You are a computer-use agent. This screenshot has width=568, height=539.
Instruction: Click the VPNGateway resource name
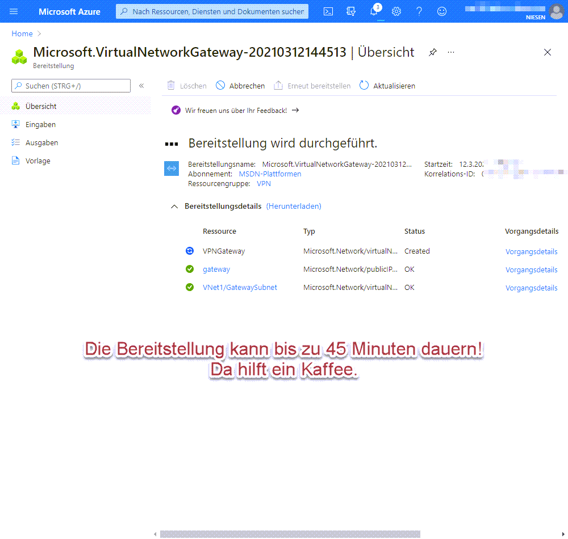(x=224, y=251)
